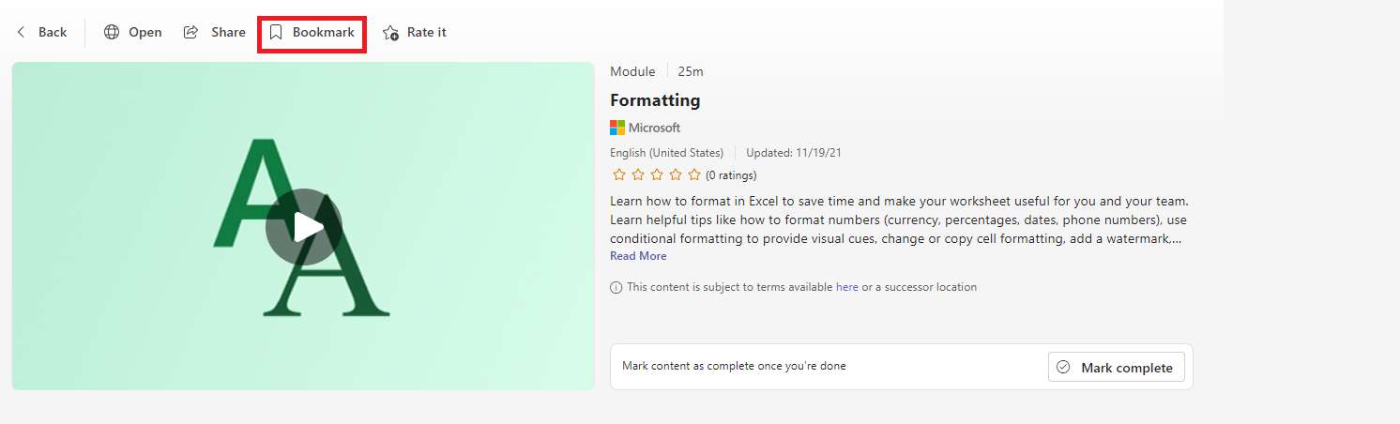Click the Back chevron arrow icon
The height and width of the screenshot is (424, 1400).
21,32
